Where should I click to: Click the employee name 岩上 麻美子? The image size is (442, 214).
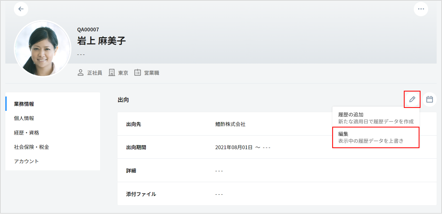(101, 41)
